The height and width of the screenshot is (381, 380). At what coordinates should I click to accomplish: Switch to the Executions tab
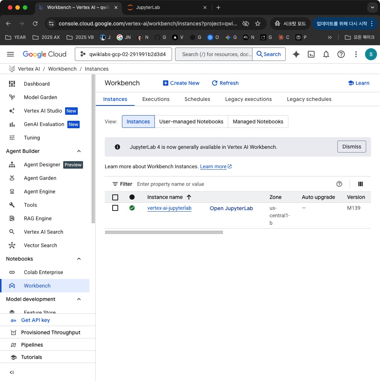pyautogui.click(x=156, y=99)
